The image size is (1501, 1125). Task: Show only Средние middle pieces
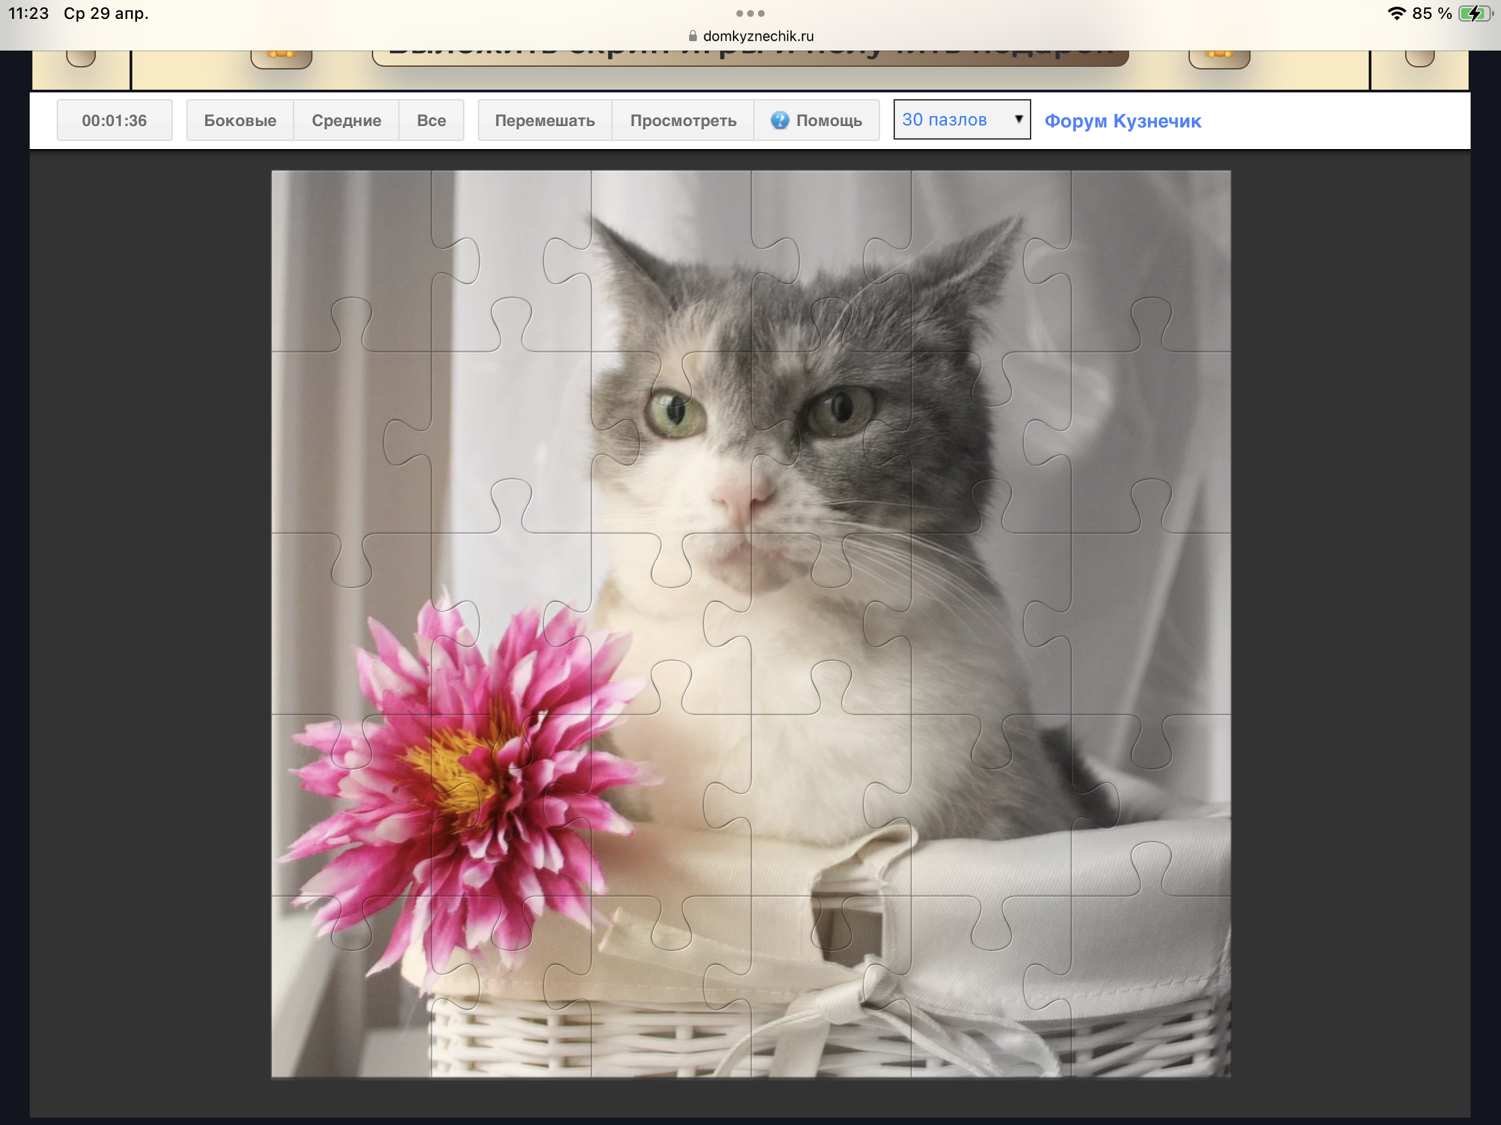tap(346, 121)
